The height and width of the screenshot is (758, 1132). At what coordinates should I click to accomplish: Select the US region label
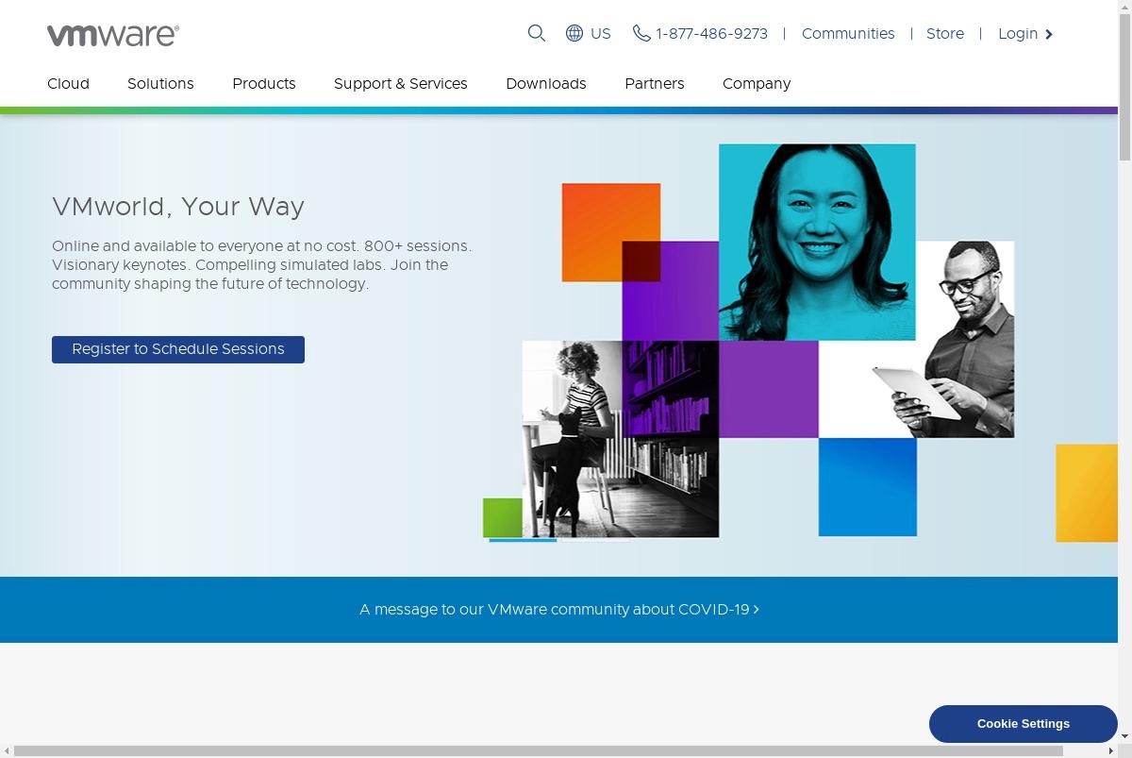(x=601, y=33)
